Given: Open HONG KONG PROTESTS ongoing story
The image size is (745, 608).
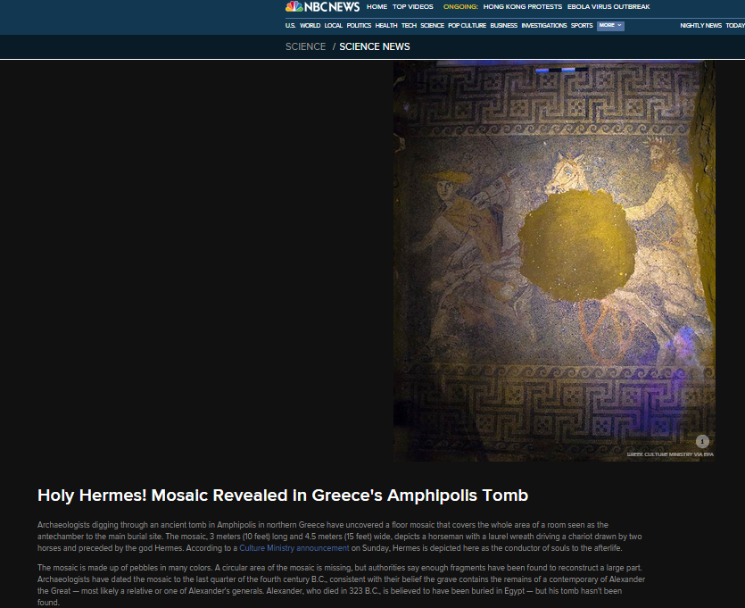Looking at the screenshot, I should click(523, 6).
